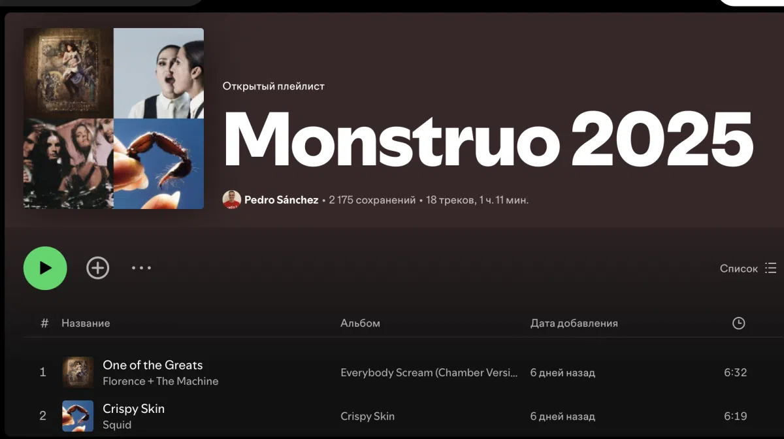Open the three-dots more options menu
The image size is (784, 439).
click(141, 268)
